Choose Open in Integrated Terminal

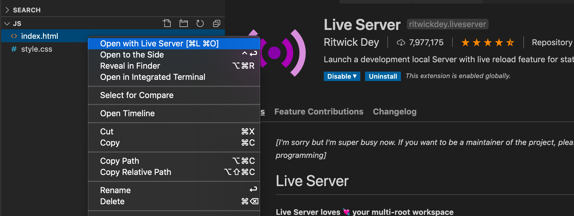(x=174, y=77)
